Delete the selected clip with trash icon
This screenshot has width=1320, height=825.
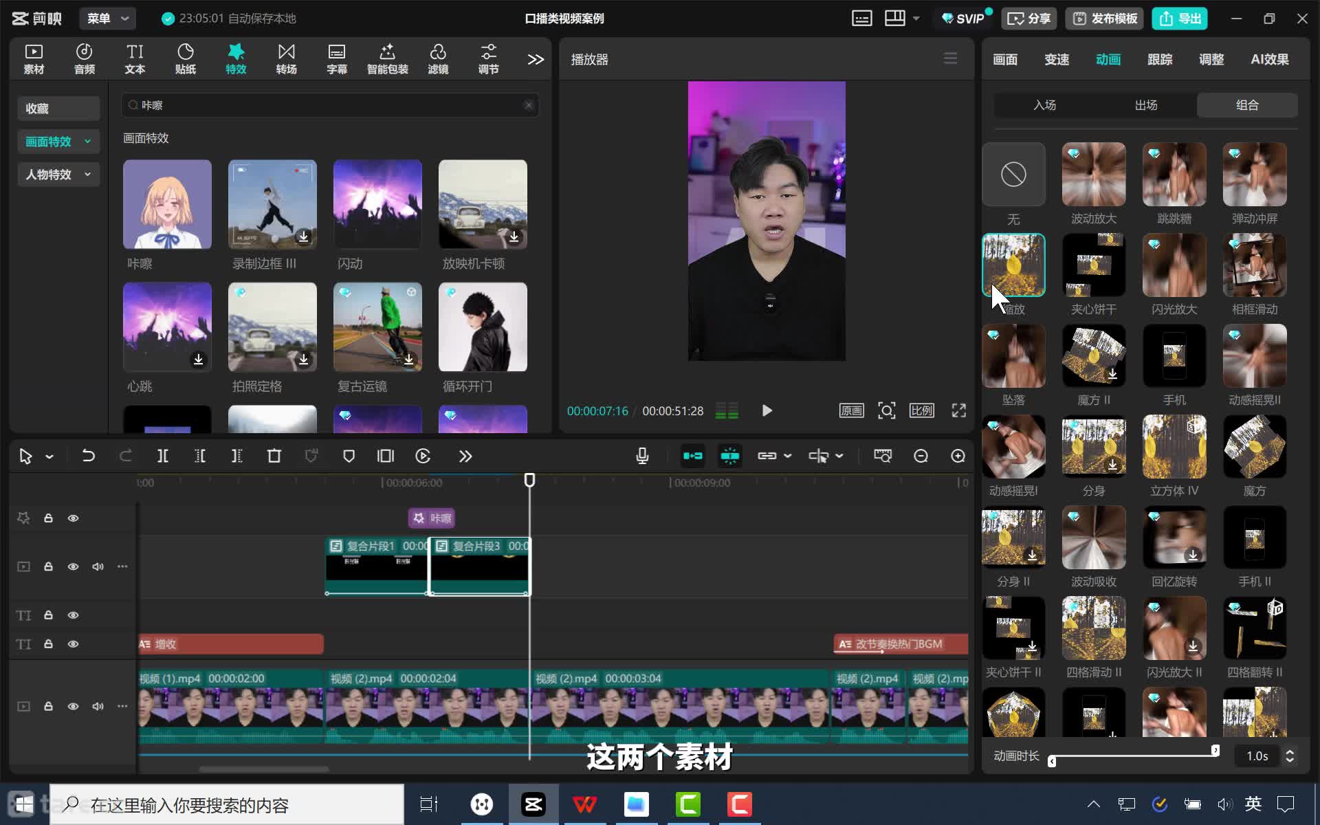pyautogui.click(x=274, y=456)
